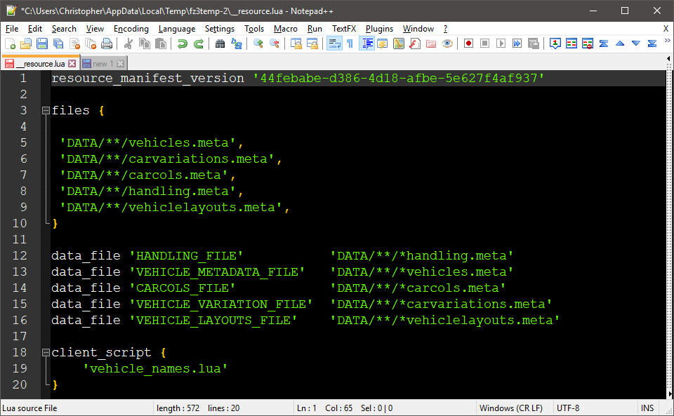The width and height of the screenshot is (674, 416).
Task: Click on 'vehicle_names.lua' text in line 19
Action: tap(154, 369)
